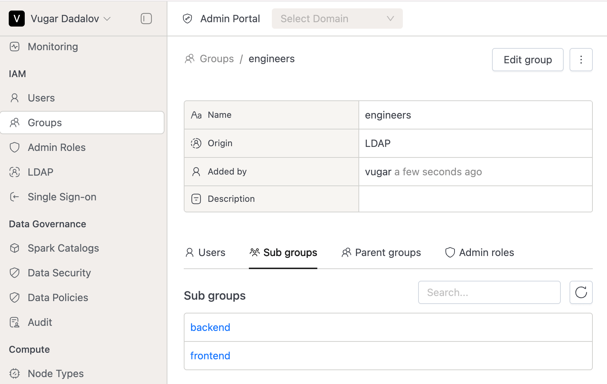Click the Sub groups tab icon

point(255,252)
